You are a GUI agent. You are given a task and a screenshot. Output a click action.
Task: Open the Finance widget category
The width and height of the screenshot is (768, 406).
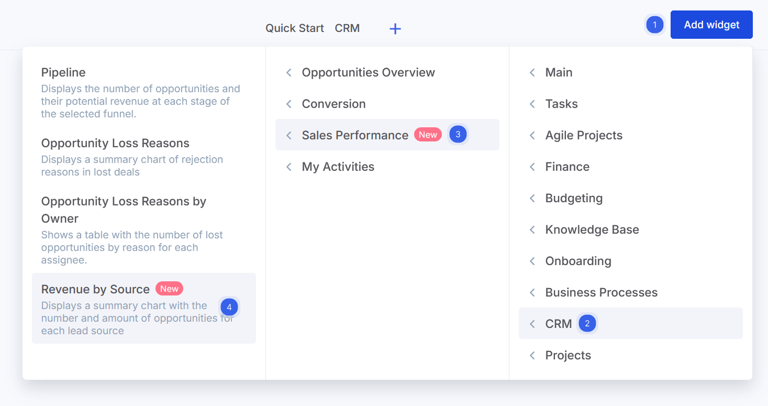567,167
